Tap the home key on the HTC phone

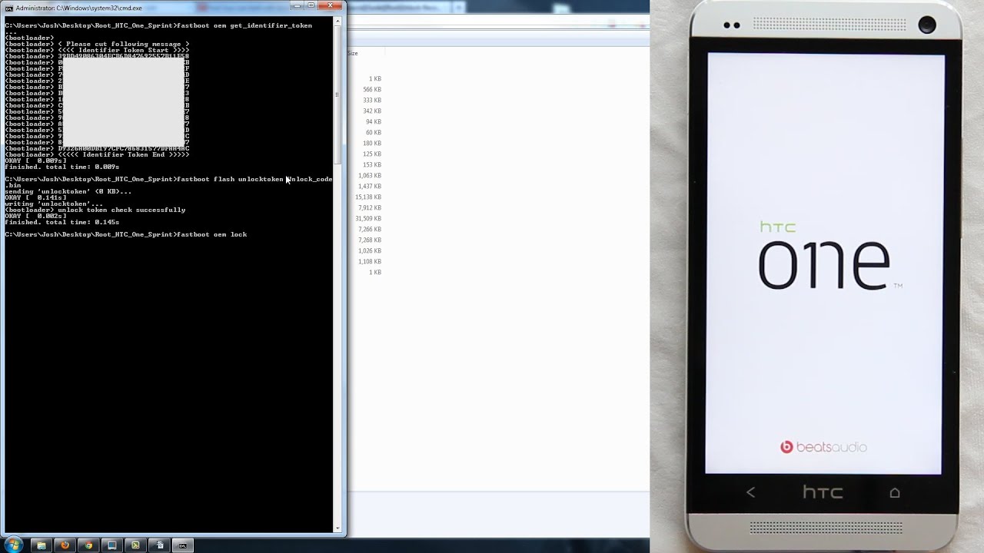click(x=895, y=492)
